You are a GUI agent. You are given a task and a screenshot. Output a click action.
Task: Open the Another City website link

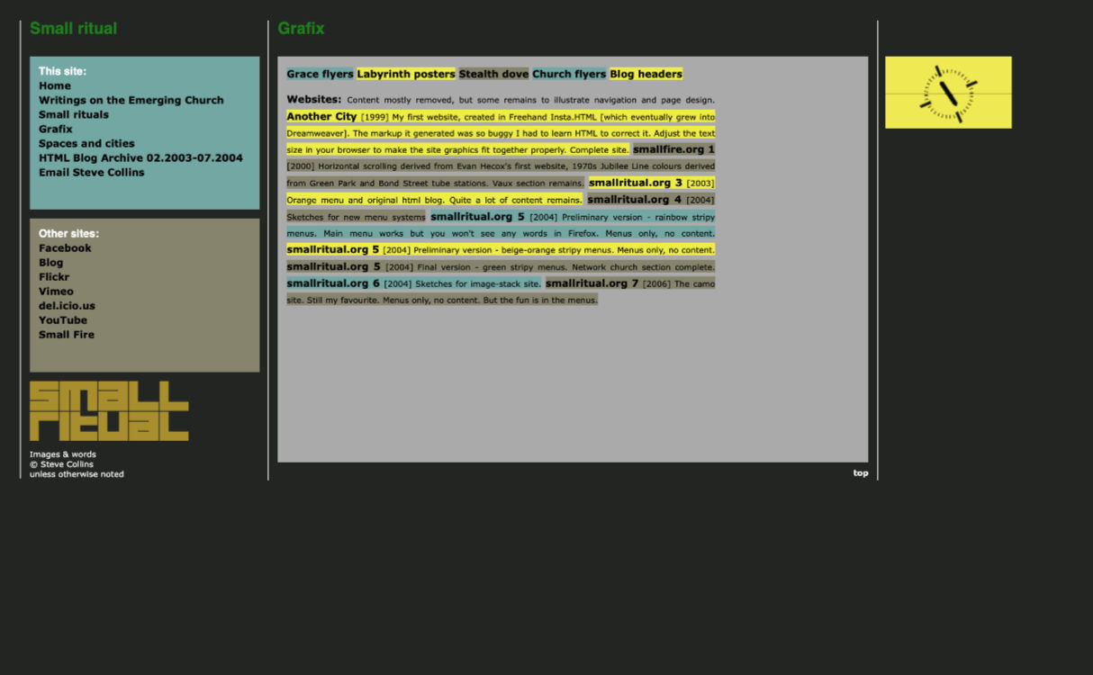[x=321, y=117]
